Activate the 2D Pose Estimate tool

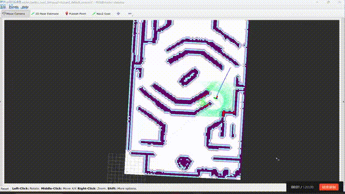pos(45,13)
